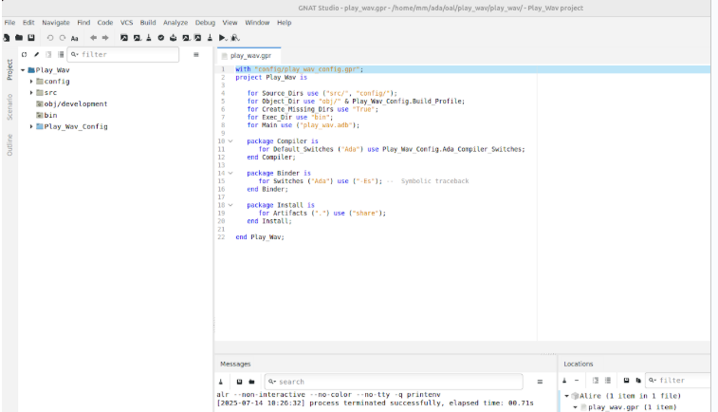
Task: Save the current file via toolbar floppy icon
Action: [x=31, y=38]
